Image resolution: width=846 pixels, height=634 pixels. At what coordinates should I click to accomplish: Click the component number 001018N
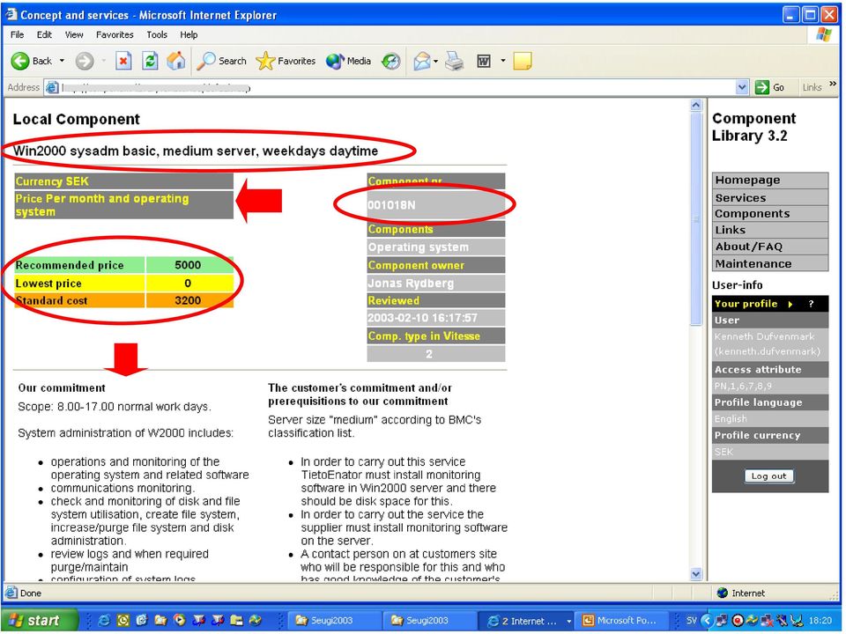pyautogui.click(x=391, y=205)
